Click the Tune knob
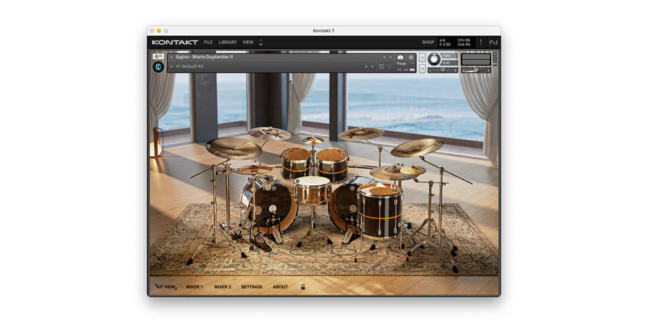 (433, 60)
